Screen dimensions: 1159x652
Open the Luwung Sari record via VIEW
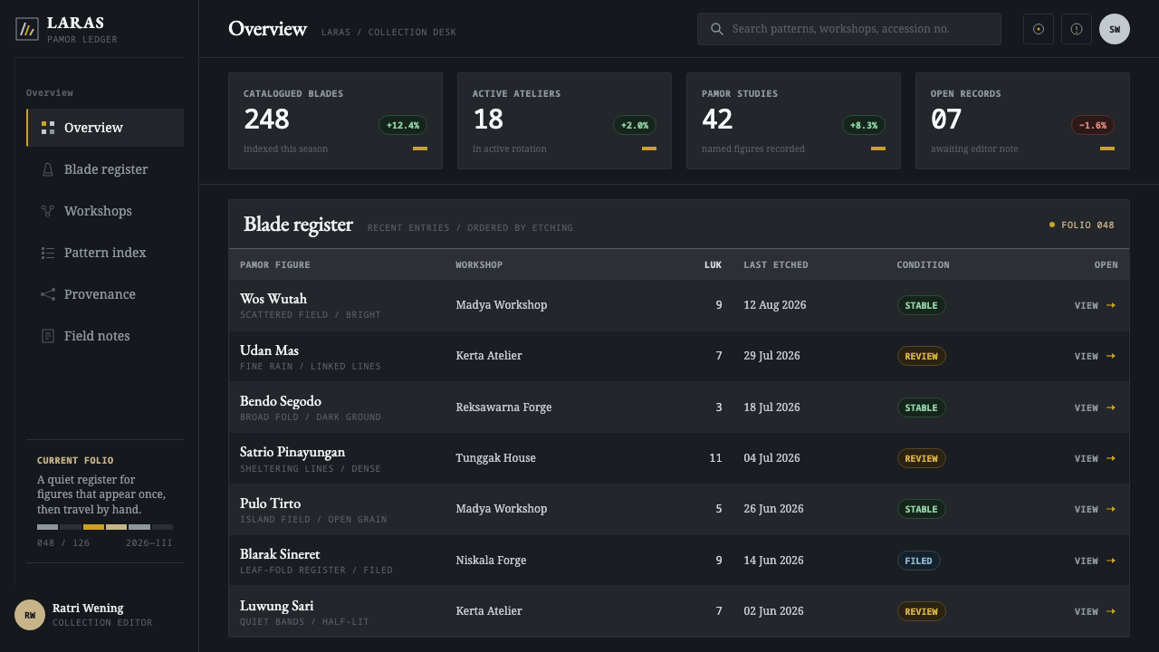tap(1095, 611)
